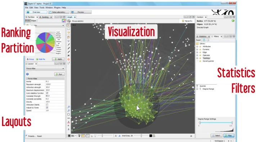
Task: Switch to the Ranking tab
Action: [x=45, y=17]
